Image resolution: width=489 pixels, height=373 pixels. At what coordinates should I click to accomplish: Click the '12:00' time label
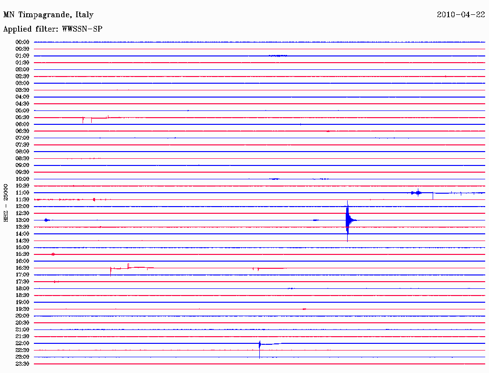pyautogui.click(x=22, y=206)
